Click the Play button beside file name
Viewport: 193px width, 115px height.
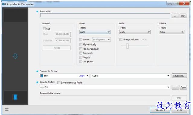[179, 98]
